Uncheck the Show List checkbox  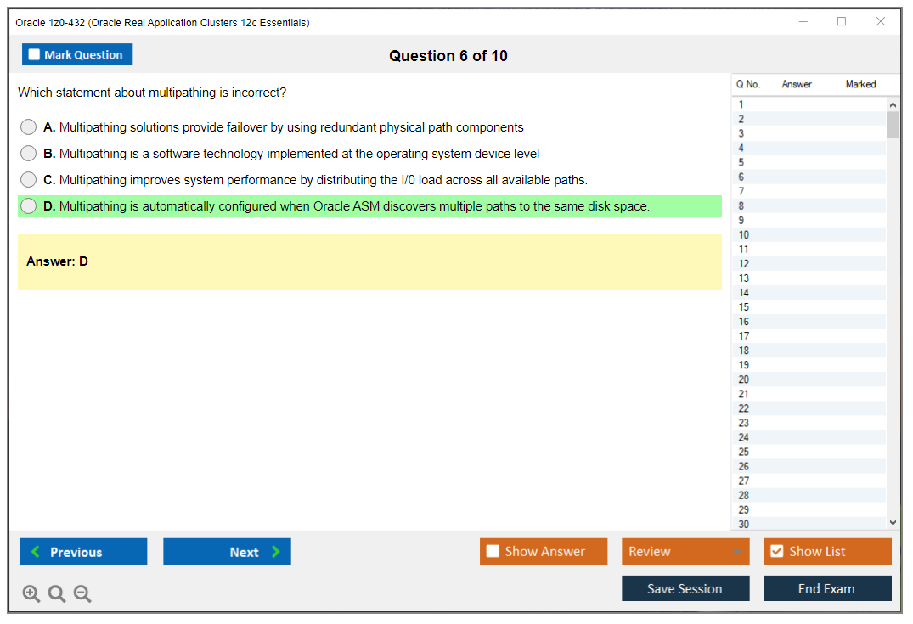[x=777, y=552]
